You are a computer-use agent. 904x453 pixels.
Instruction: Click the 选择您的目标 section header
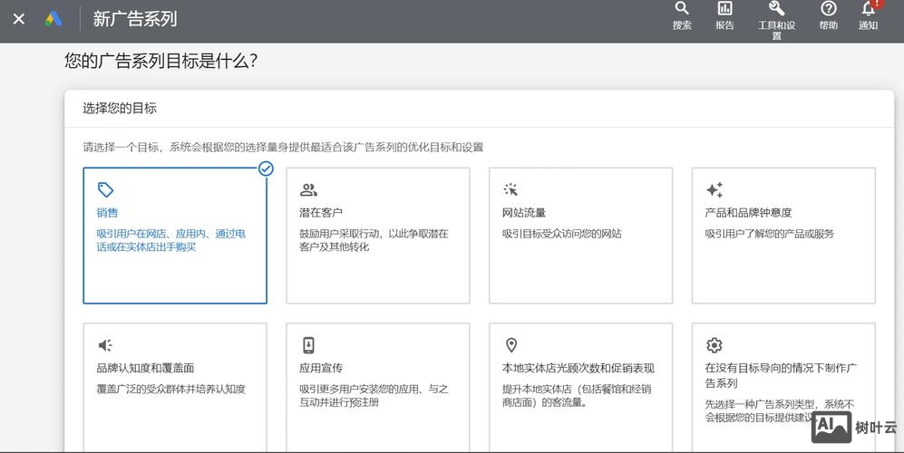tap(120, 108)
